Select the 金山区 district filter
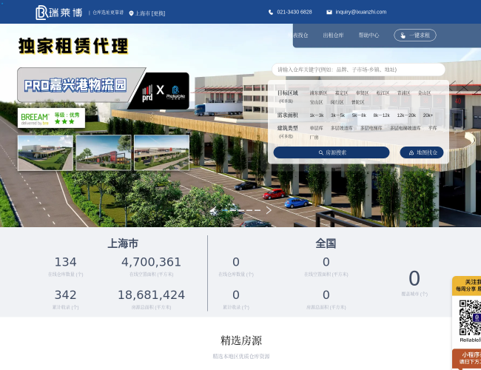Image resolution: width=481 pixels, height=370 pixels. pyautogui.click(x=425, y=93)
